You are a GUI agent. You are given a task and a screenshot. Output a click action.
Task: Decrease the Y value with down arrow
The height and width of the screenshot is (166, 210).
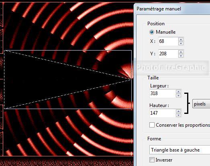tap(181, 56)
